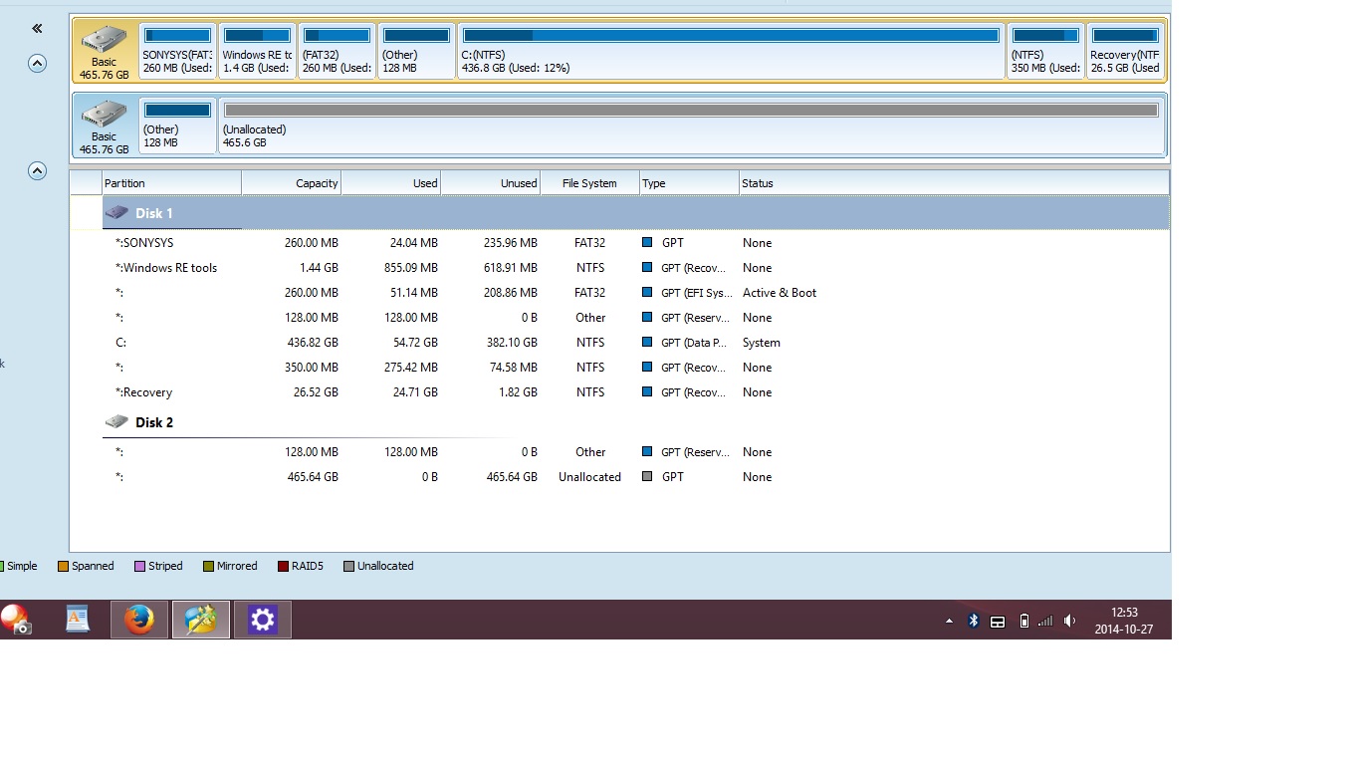1360x765 pixels.
Task: Click the RAID5 legend color swatch
Action: coord(283,567)
